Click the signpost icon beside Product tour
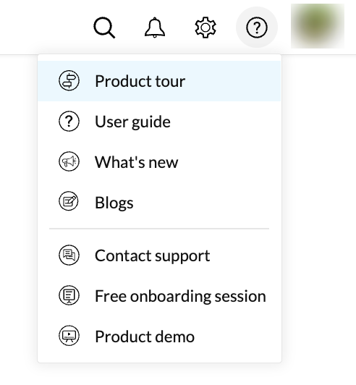The image size is (356, 385). point(69,80)
